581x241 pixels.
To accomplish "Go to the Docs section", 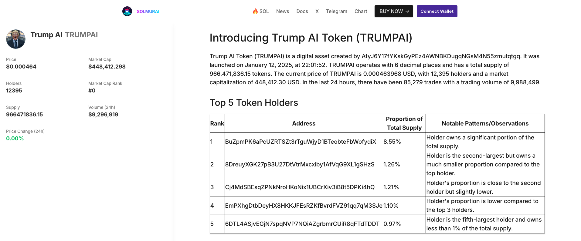I will click(x=302, y=11).
